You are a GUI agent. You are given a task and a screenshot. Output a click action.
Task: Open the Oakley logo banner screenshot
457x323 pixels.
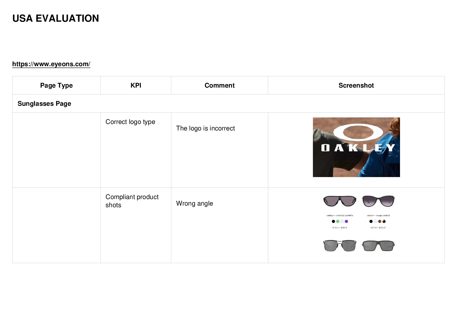[356, 147]
